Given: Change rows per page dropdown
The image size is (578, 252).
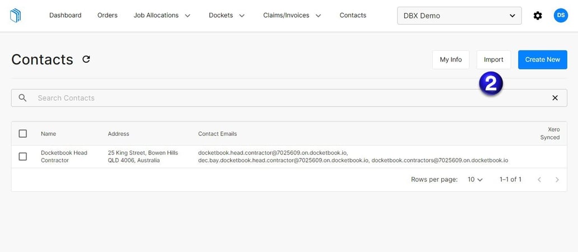Looking at the screenshot, I should 475,179.
